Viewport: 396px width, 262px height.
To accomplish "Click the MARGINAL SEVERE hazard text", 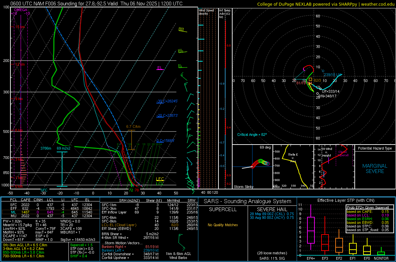I will pos(375,169).
